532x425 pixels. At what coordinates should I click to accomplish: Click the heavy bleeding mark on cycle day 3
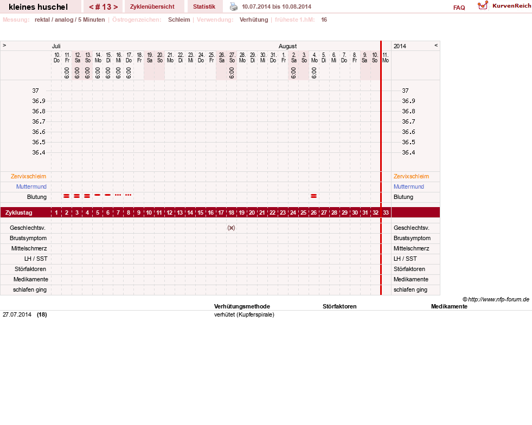pyautogui.click(x=76, y=196)
